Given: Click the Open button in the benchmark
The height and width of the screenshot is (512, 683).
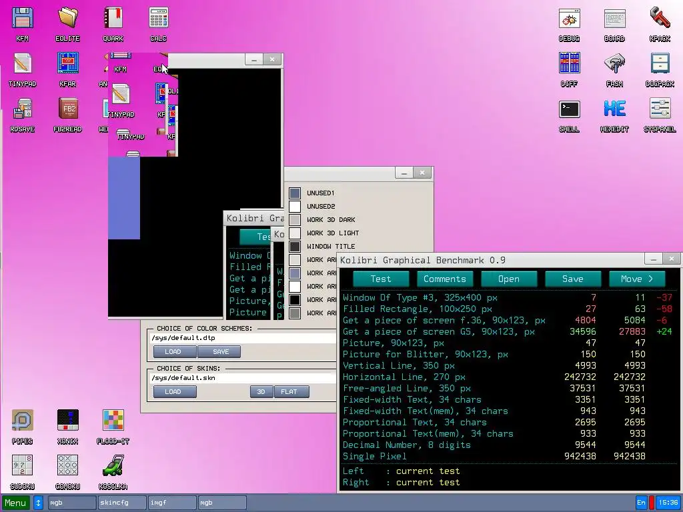Looking at the screenshot, I should click(509, 279).
